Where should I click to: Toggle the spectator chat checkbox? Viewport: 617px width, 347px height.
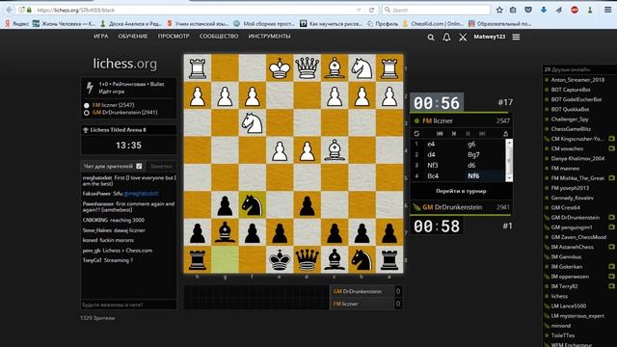[x=139, y=166]
